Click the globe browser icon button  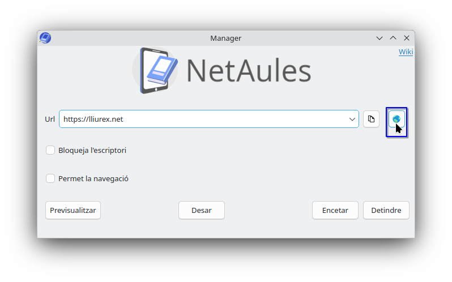pyautogui.click(x=396, y=119)
